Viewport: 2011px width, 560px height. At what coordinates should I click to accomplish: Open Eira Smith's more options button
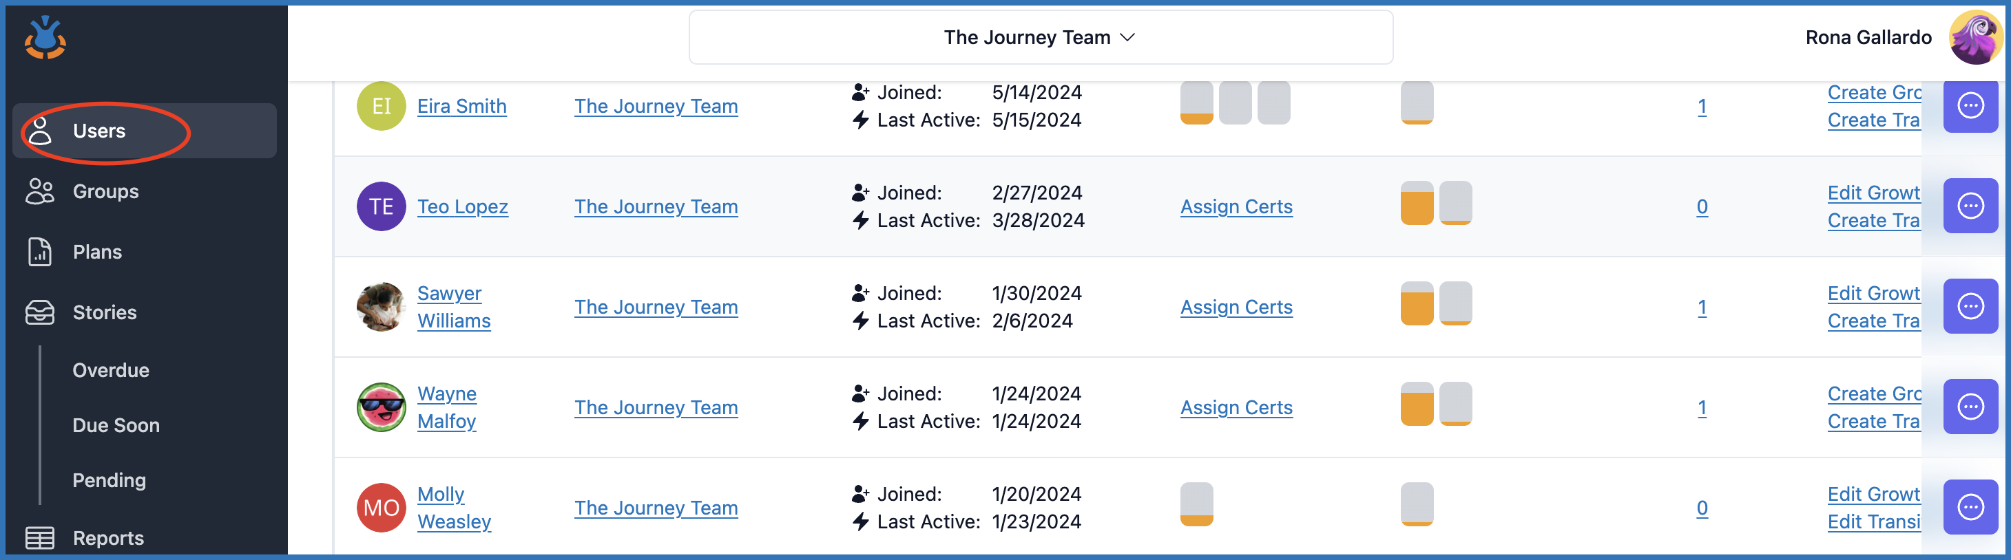coord(1970,106)
